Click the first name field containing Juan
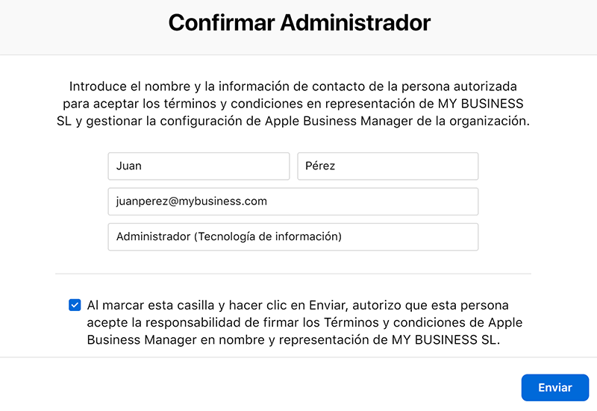Viewport: 597px width, 411px height. (x=199, y=166)
